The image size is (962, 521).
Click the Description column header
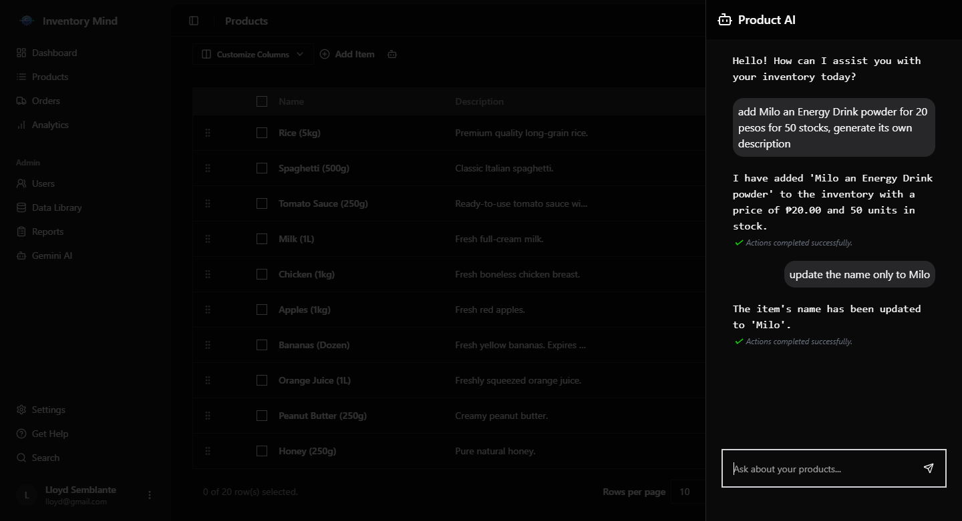pyautogui.click(x=480, y=101)
